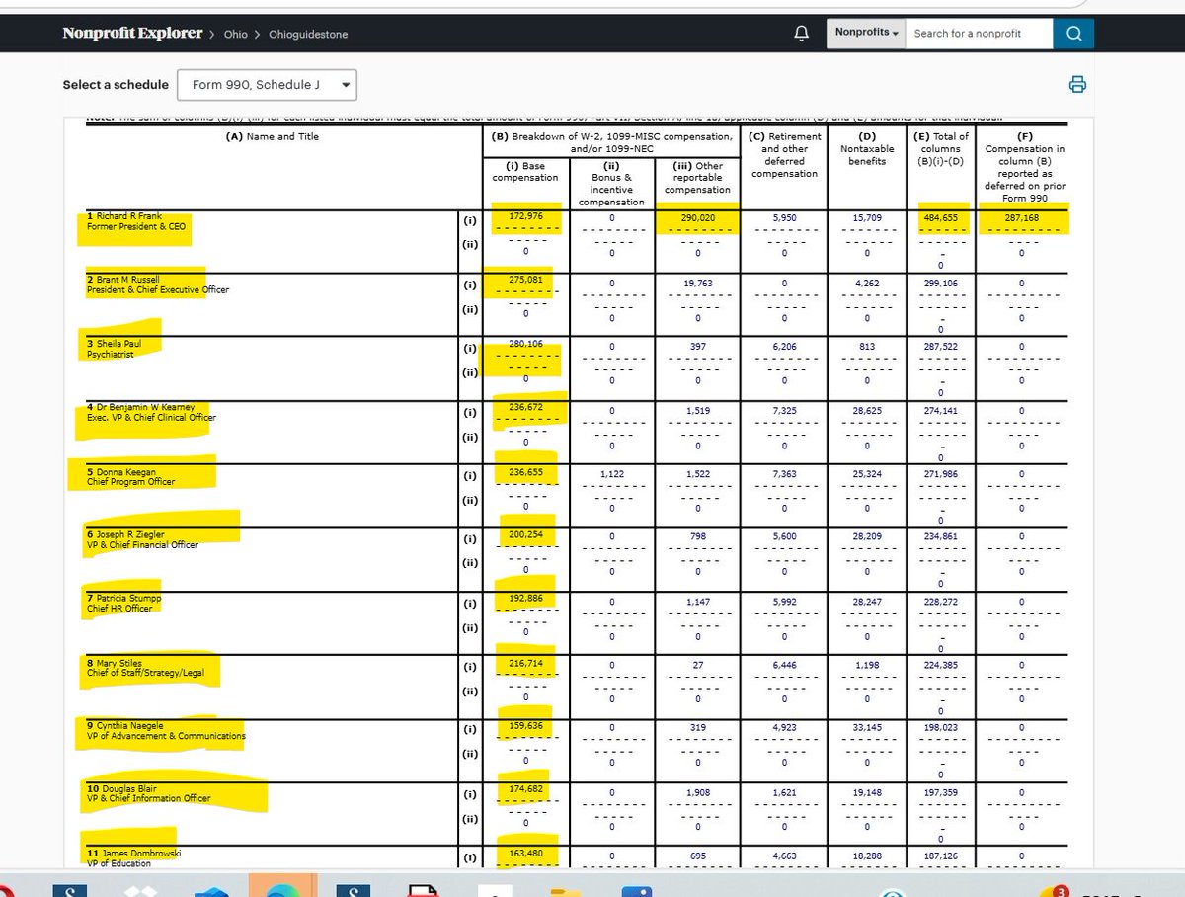Click base compensation value 192,886
This screenshot has height=897, width=1185.
click(525, 600)
